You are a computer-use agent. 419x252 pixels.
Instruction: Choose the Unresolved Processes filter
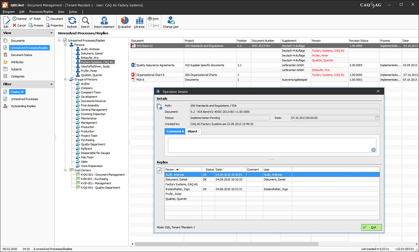24,99
